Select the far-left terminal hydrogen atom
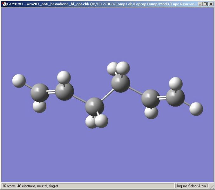Screen dimensions: 215x190 point(19,81)
